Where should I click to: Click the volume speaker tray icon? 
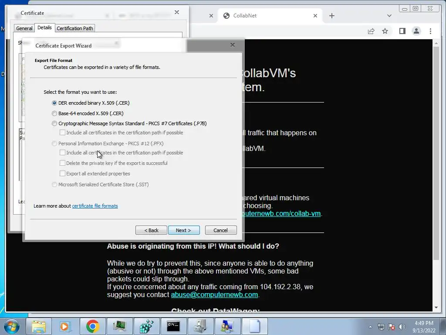click(402, 327)
